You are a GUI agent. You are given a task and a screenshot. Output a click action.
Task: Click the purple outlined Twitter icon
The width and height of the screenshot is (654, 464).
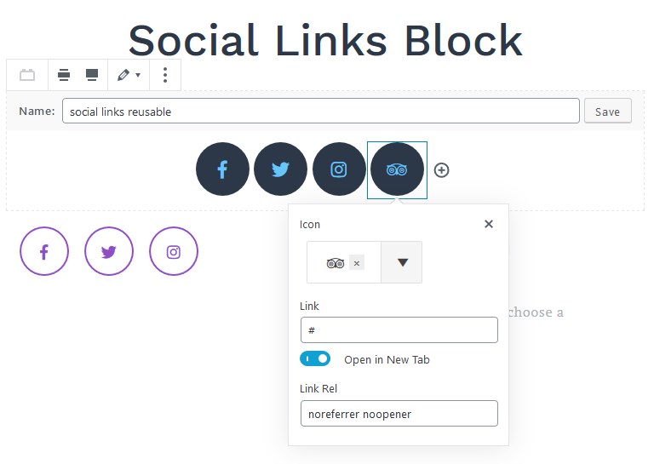click(109, 251)
